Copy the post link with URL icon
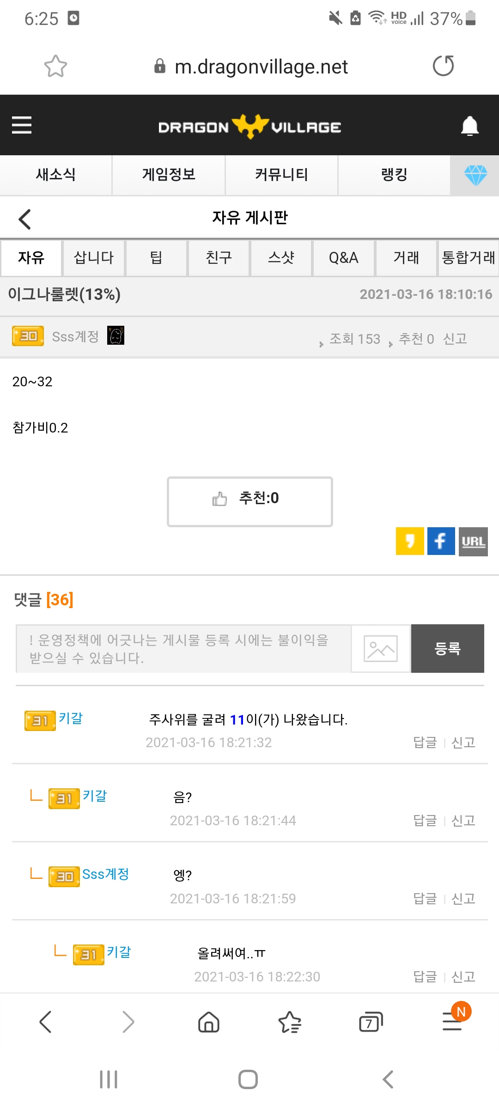This screenshot has height=1109, width=499. [x=473, y=542]
